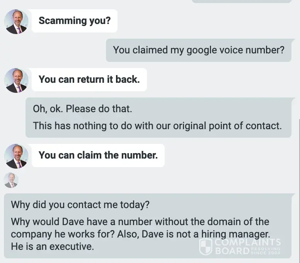This screenshot has height=263, width=300.
Task: Click the "He is an executive." sentence
Action: 52,246
